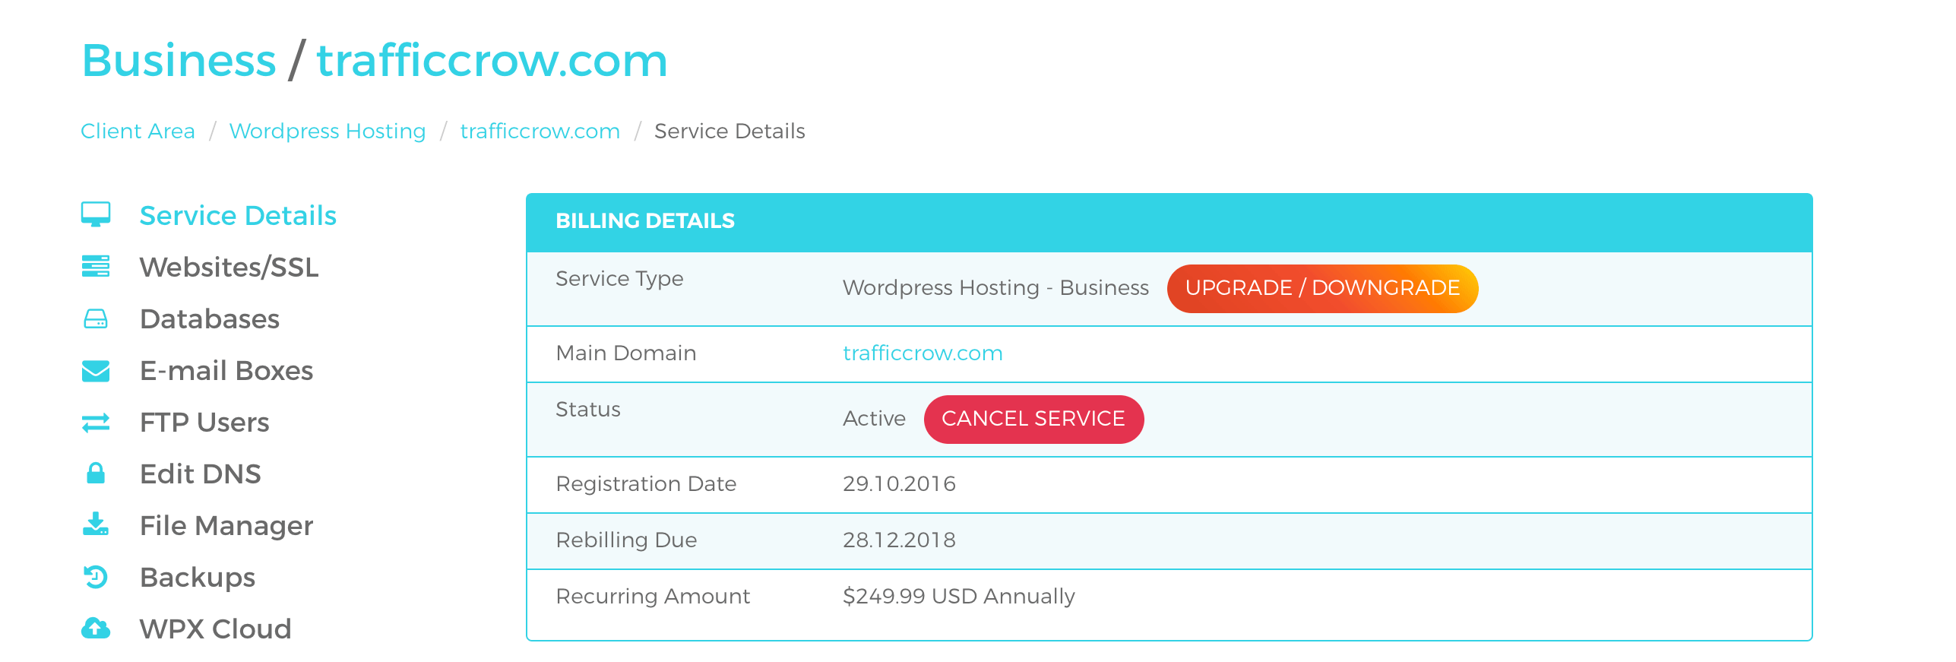The width and height of the screenshot is (1956, 662).
Task: Open Wordpress Hosting breadcrumb link
Action: (x=328, y=131)
